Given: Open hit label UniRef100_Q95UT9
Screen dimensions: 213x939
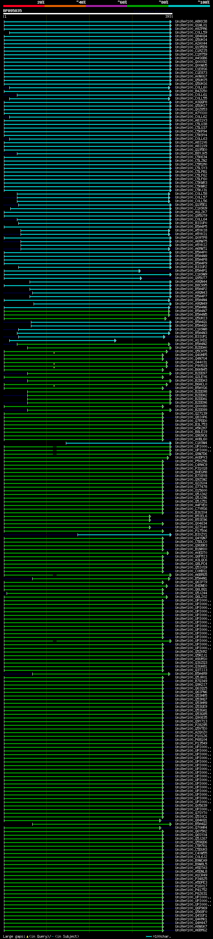Looking at the screenshot, I should (x=191, y=216).
